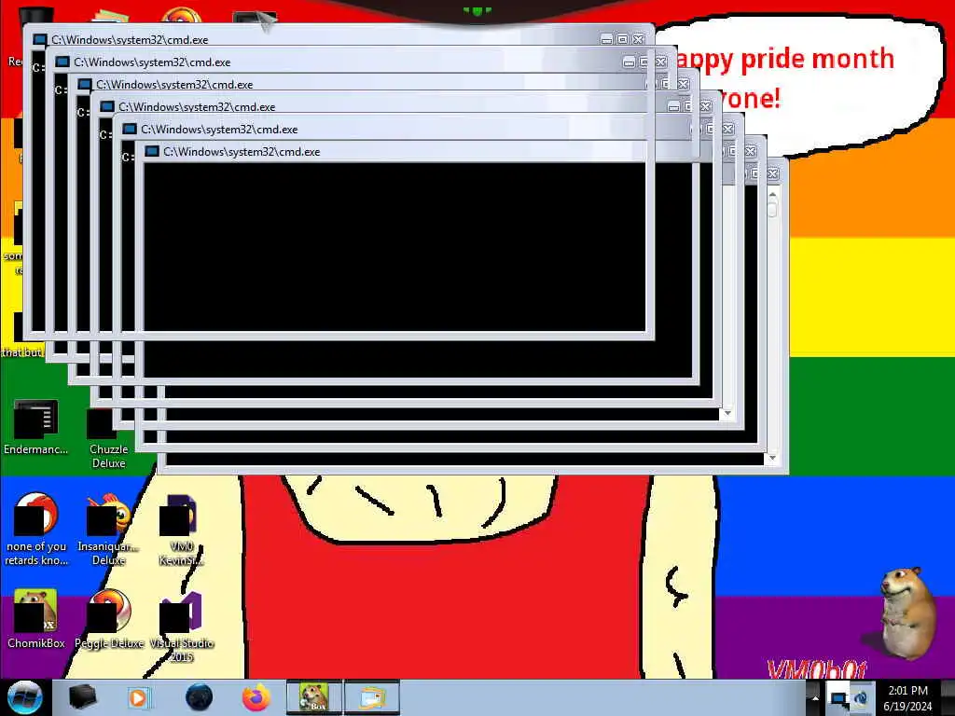Image resolution: width=955 pixels, height=716 pixels.
Task: Select the ChomikBox desktop shortcut
Action: tap(35, 619)
